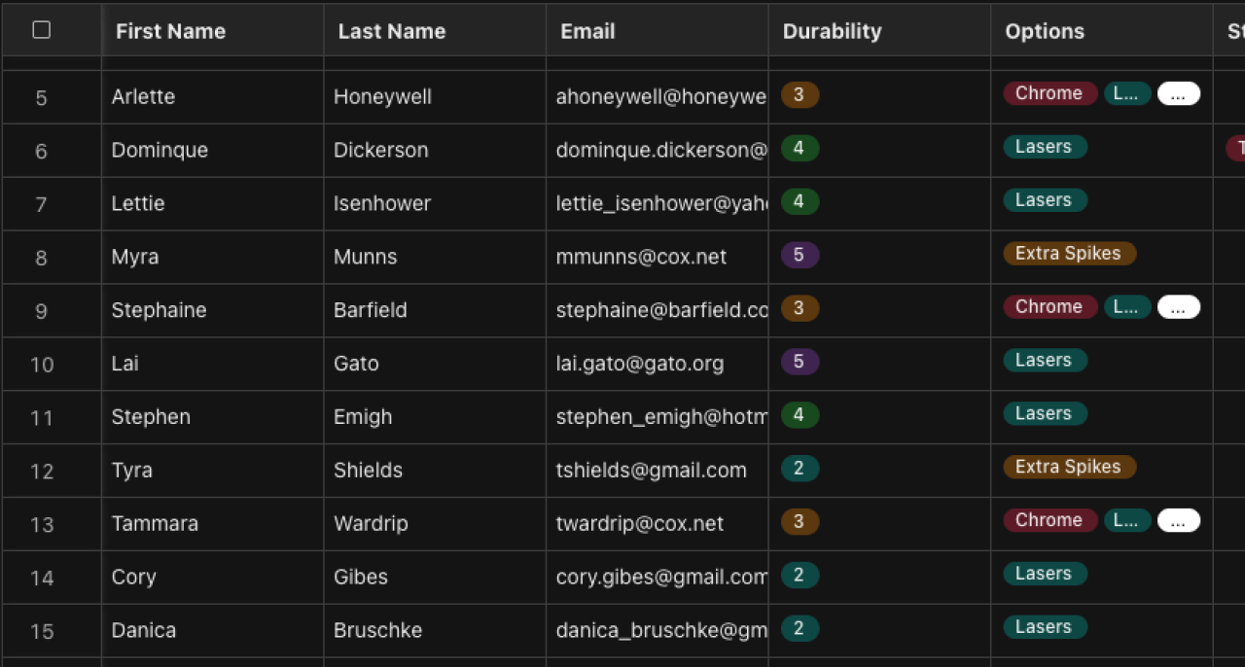The image size is (1245, 667).
Task: Show more options for Tammara Wardrip
Action: tap(1178, 521)
